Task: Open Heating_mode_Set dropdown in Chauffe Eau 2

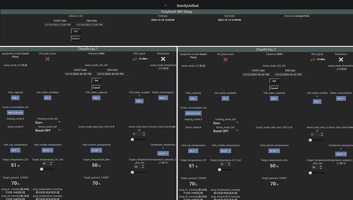Action: click(226, 123)
